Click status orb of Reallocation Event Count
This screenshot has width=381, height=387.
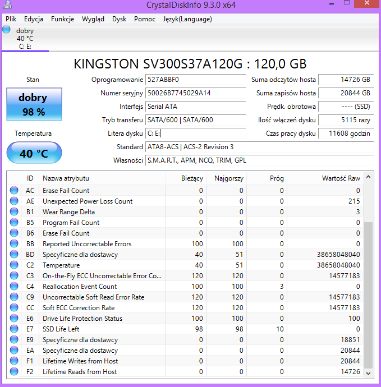coord(14,286)
